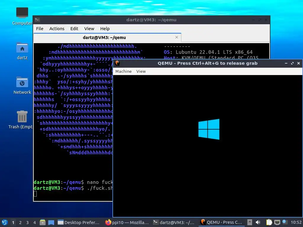This screenshot has width=303, height=227.
Task: Click the terminal cursor on the last line
Action: click(35, 194)
